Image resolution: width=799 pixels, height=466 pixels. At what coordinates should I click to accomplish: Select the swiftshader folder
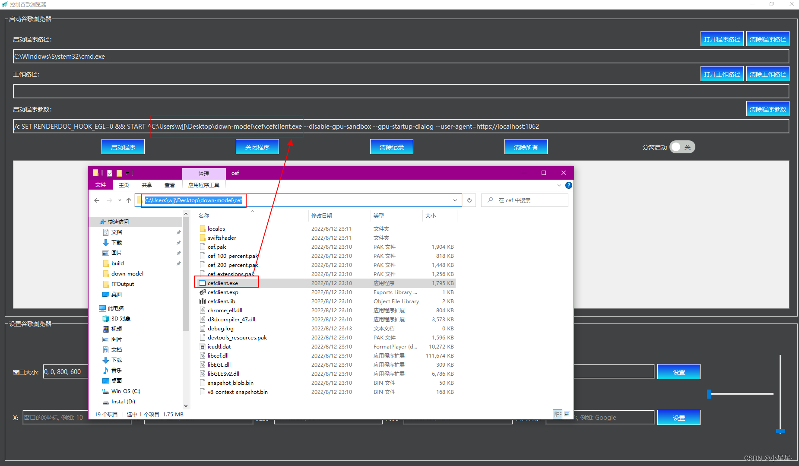coord(222,238)
